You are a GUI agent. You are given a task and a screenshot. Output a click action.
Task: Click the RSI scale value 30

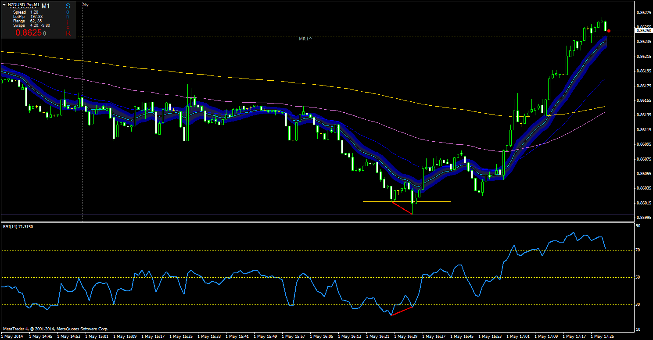(x=639, y=304)
